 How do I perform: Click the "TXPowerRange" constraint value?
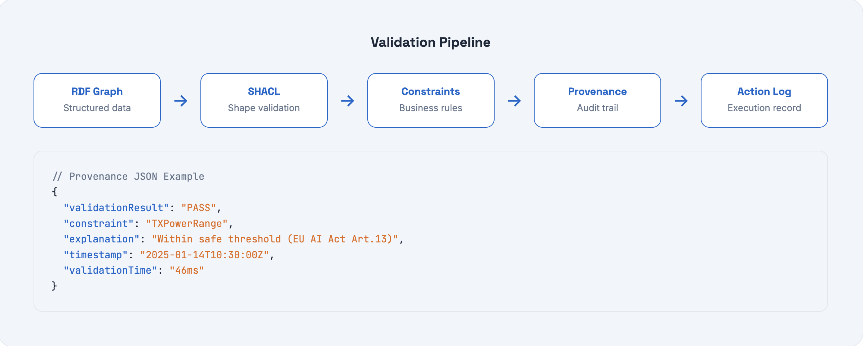click(x=187, y=224)
